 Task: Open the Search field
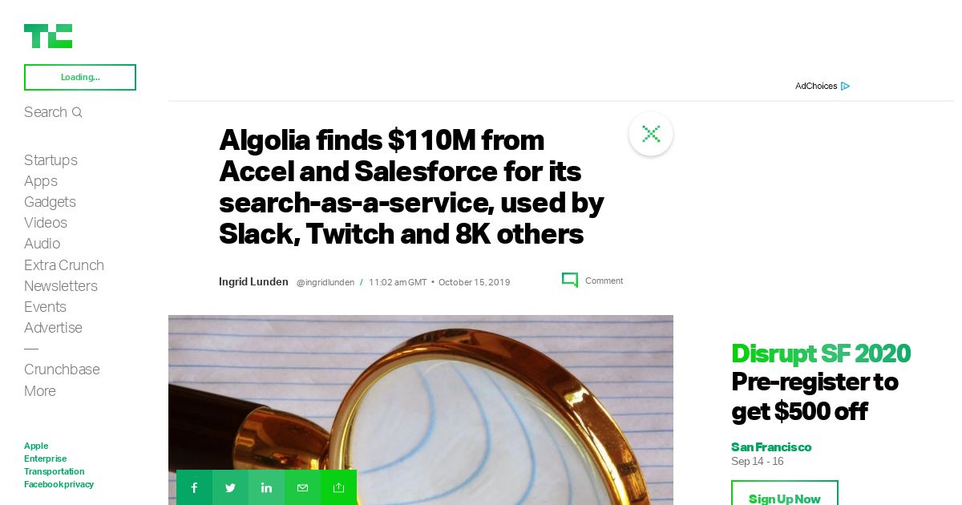click(53, 112)
